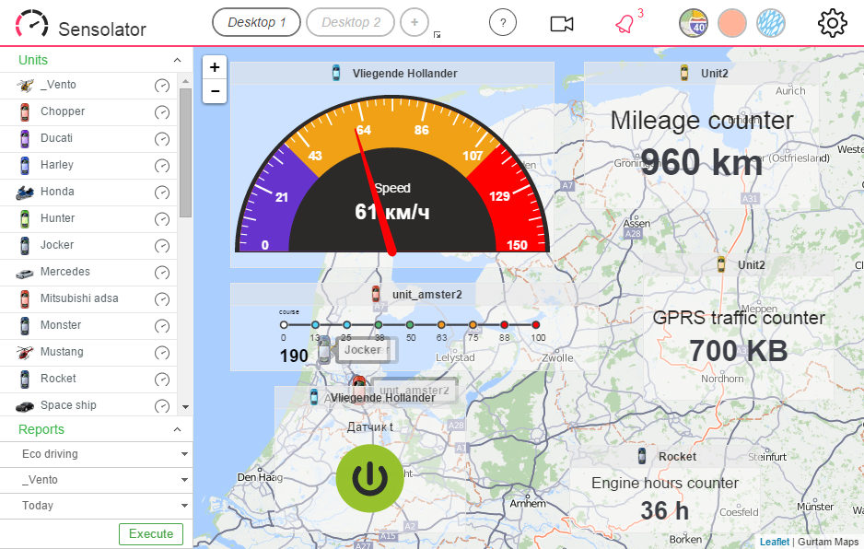Click the Jocker marker on the map
Viewport: 864px width, 549px height.
pyautogui.click(x=324, y=350)
